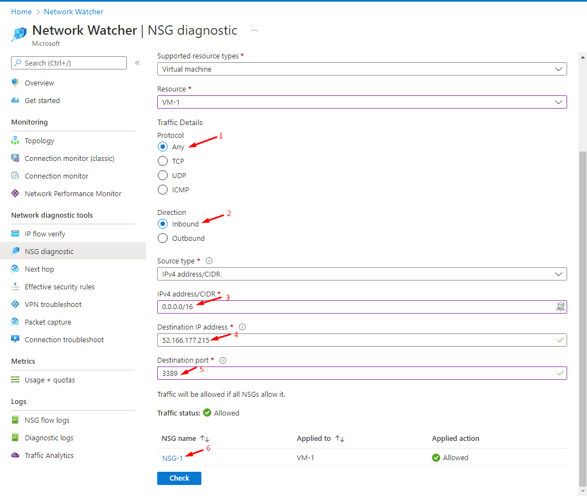Screen dimensions: 587x496
Task: Click the VM-1 table cell
Action: click(x=306, y=457)
